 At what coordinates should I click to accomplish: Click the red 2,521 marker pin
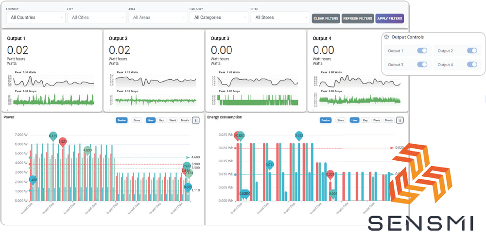(x=63, y=141)
